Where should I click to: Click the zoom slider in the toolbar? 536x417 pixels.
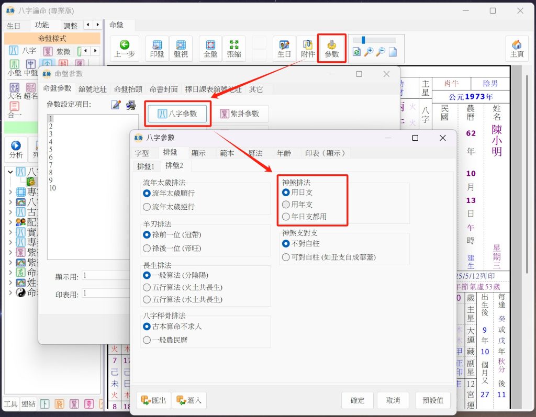coord(375,40)
